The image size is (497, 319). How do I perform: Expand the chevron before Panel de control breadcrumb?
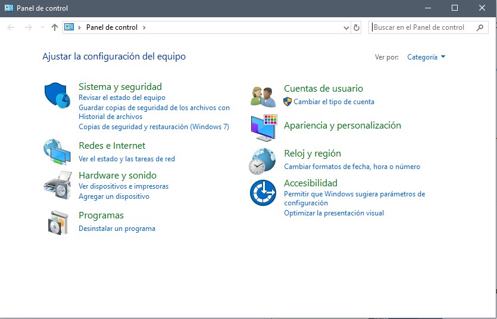(x=79, y=27)
